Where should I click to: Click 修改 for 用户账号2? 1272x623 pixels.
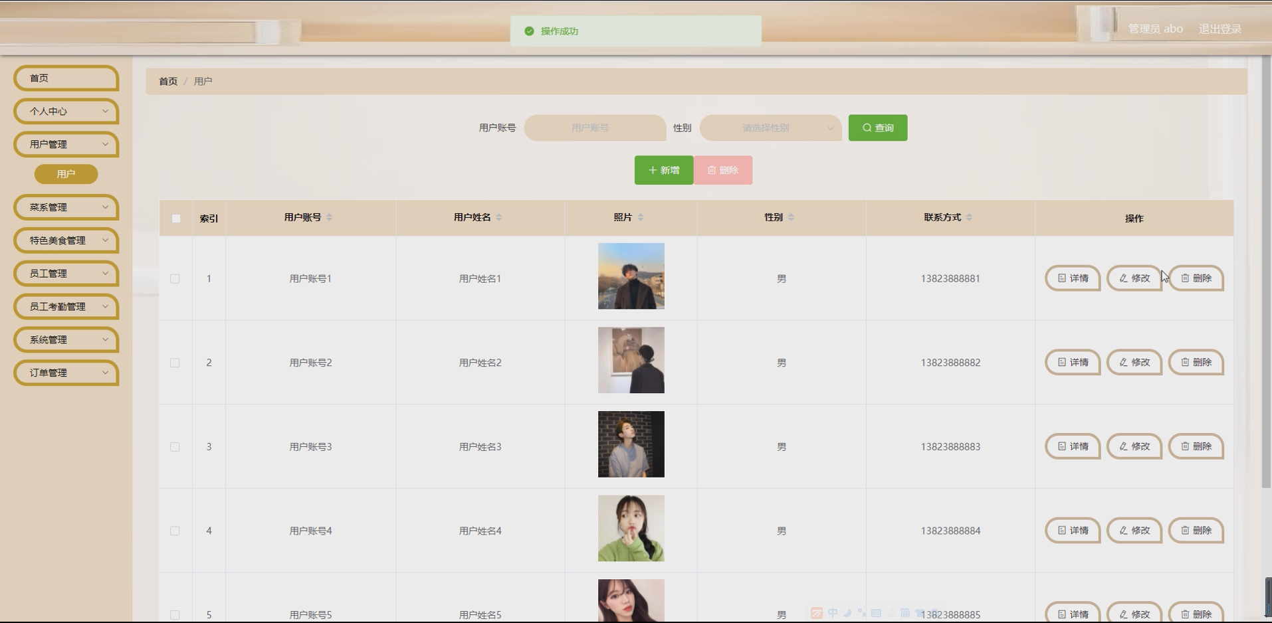1134,363
